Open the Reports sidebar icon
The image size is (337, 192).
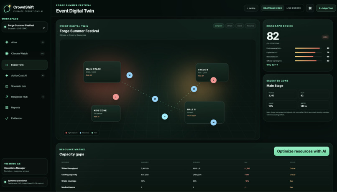click(x=7, y=107)
